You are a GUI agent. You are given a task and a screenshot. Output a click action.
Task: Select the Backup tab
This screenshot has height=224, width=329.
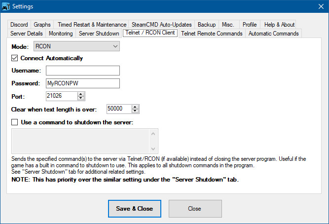point(207,25)
